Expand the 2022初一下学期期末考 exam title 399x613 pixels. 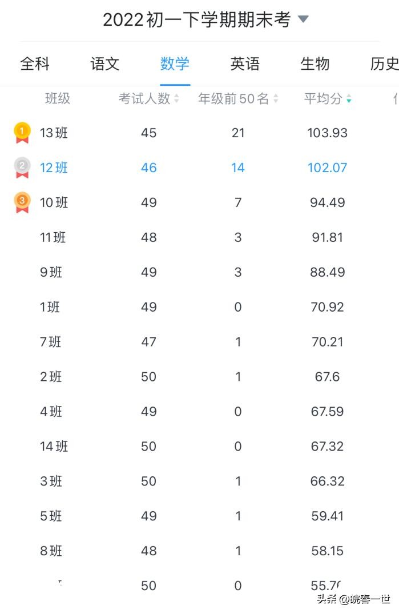(196, 19)
